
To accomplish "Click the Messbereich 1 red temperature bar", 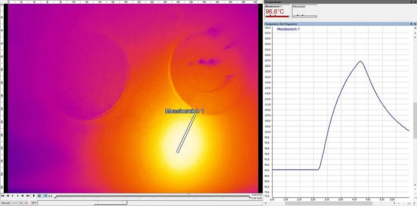I will coord(277,16).
